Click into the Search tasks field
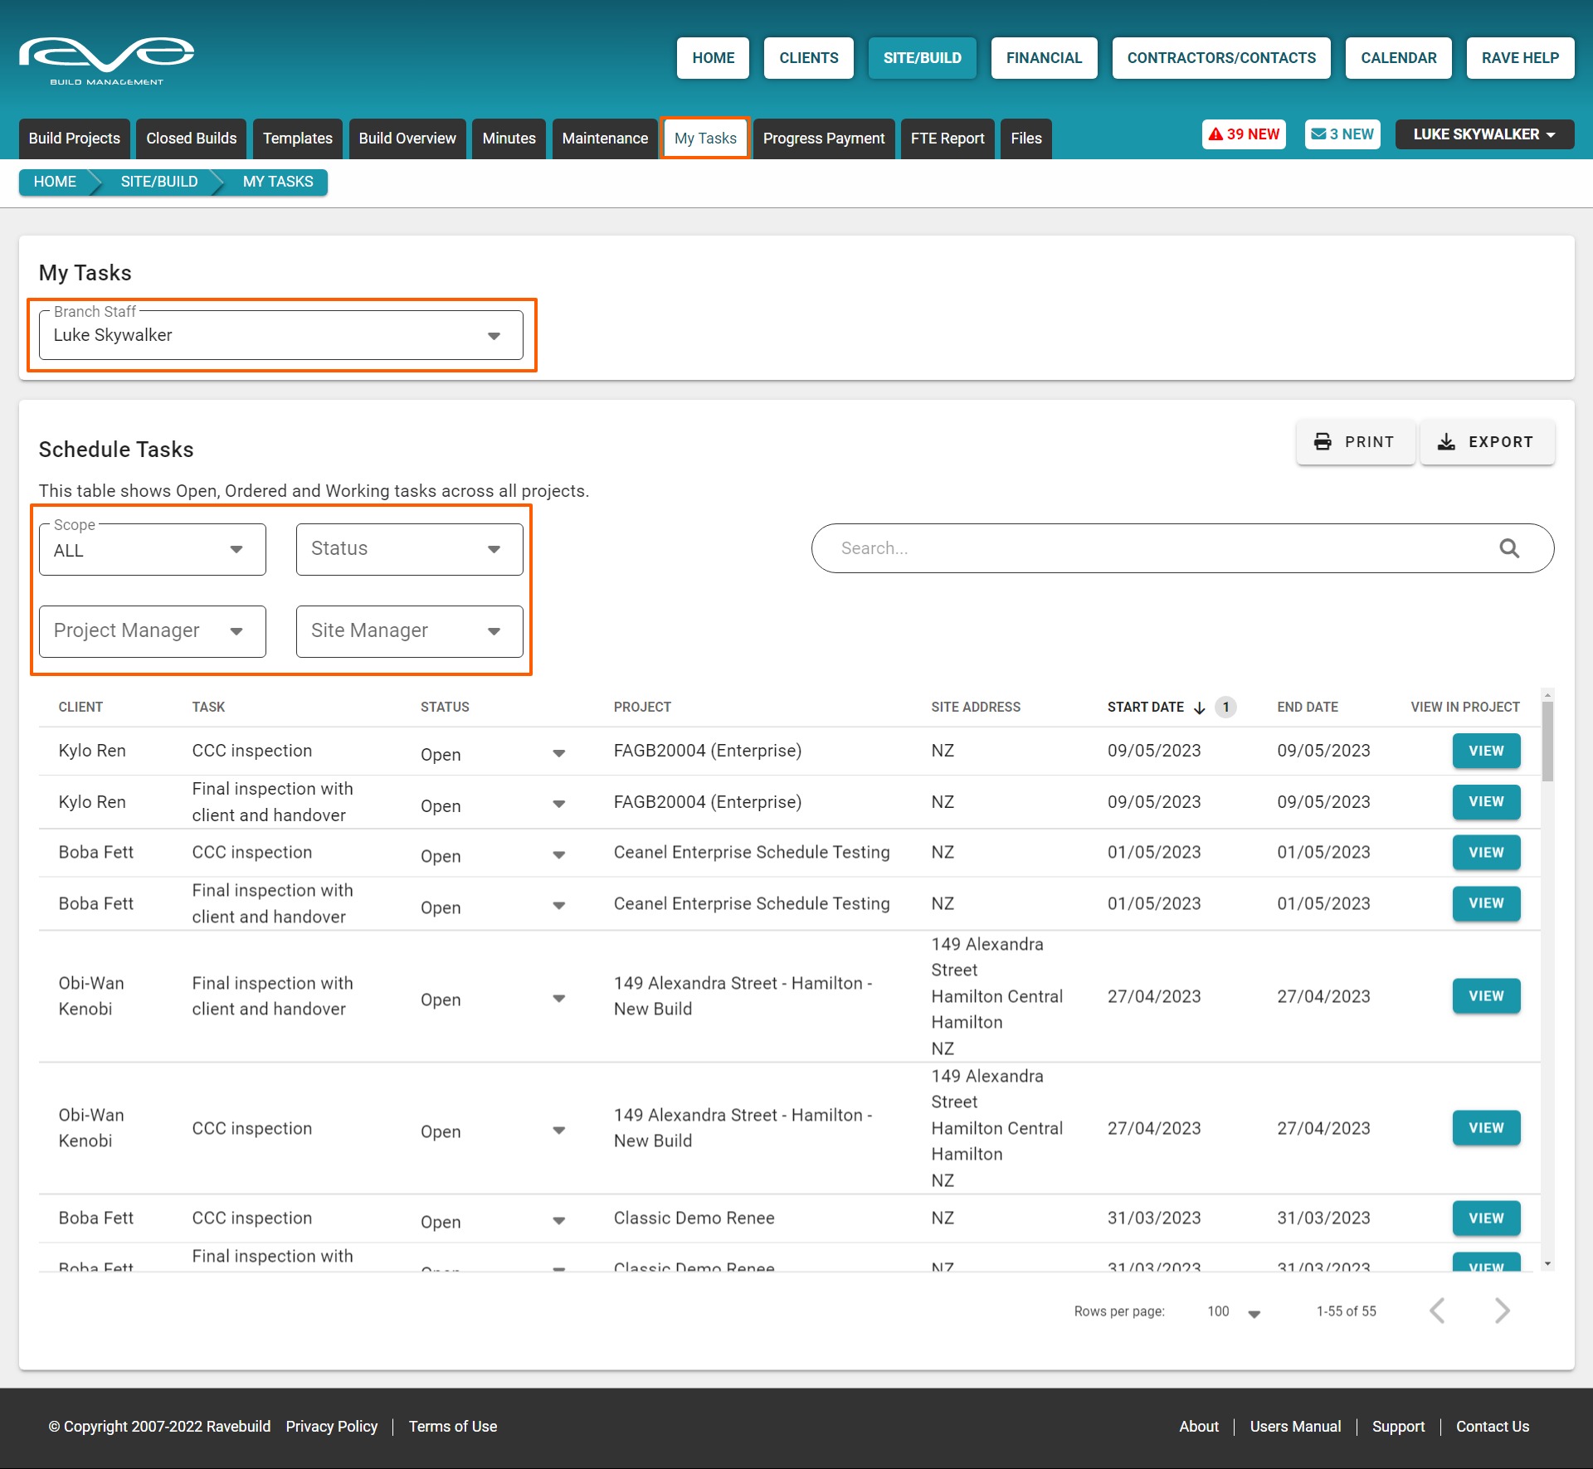This screenshot has width=1593, height=1469. point(1162,548)
